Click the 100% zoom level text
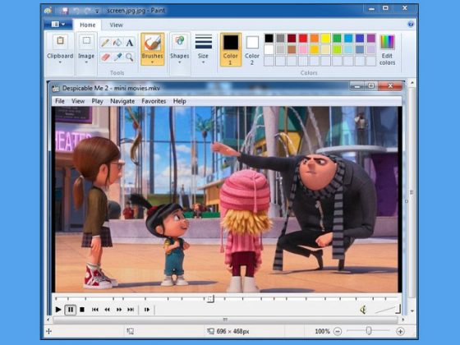Screen dimensions: 460x345 [322, 331]
